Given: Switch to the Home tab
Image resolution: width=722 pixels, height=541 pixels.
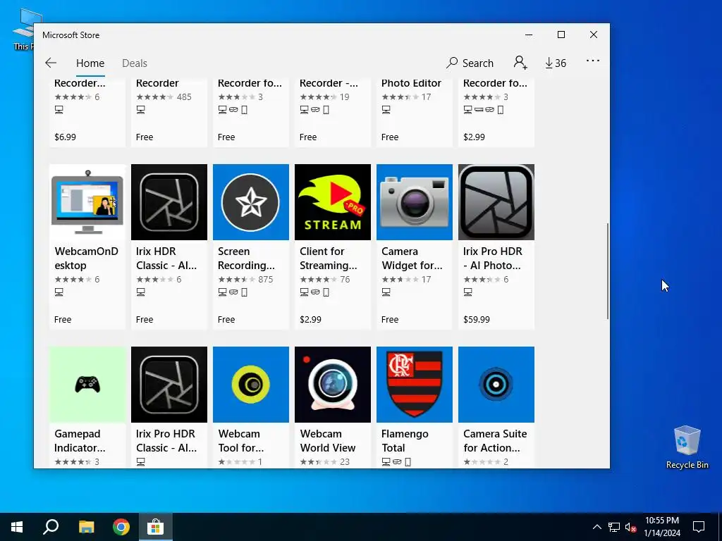Looking at the screenshot, I should click(90, 63).
